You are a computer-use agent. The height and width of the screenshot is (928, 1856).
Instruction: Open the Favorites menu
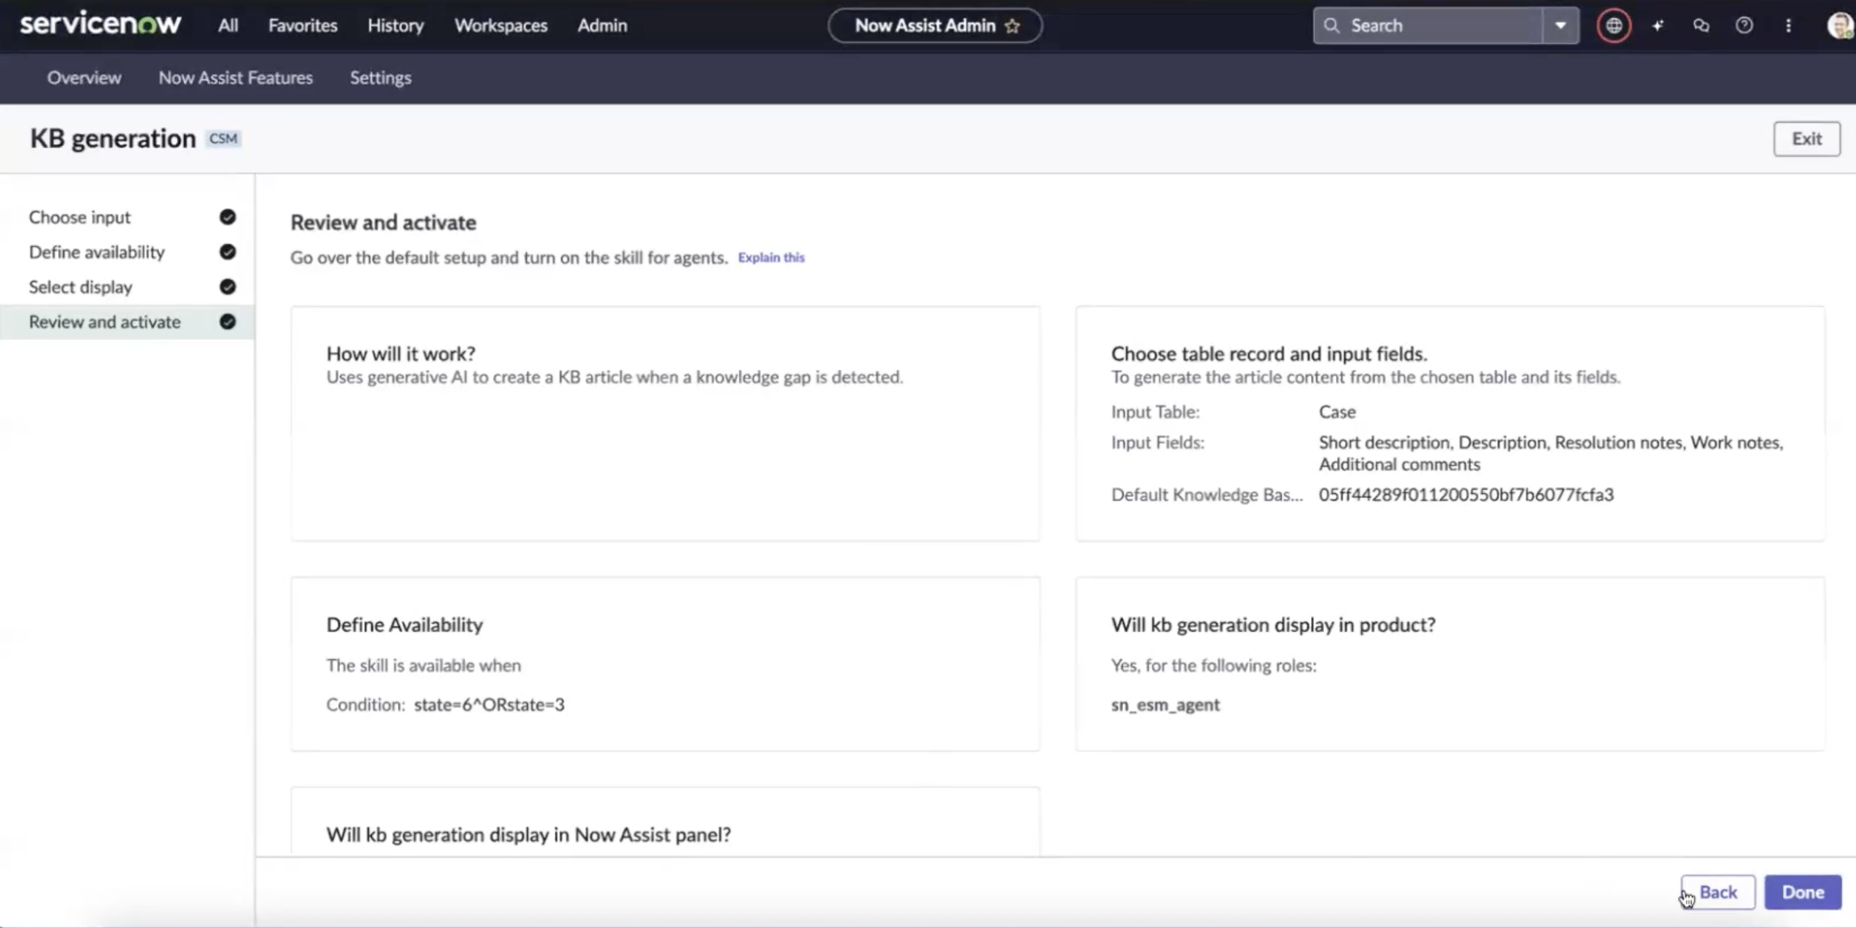coord(303,25)
